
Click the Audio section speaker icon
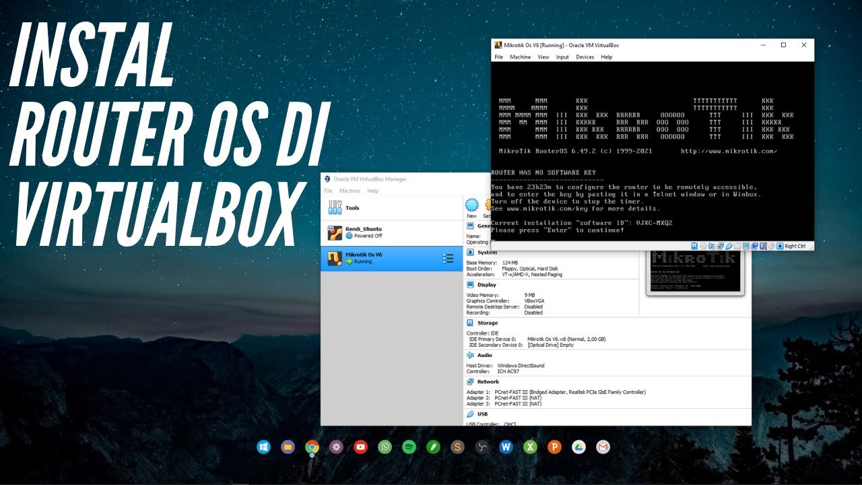click(x=470, y=355)
